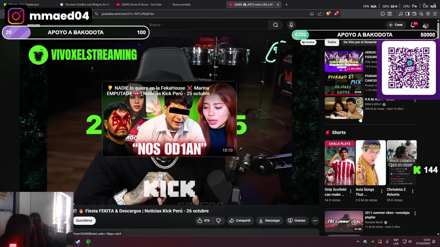Viewport: 440px width, 247px height.
Task: Open options for 2011 summer vibes playlist
Action: 415,213
